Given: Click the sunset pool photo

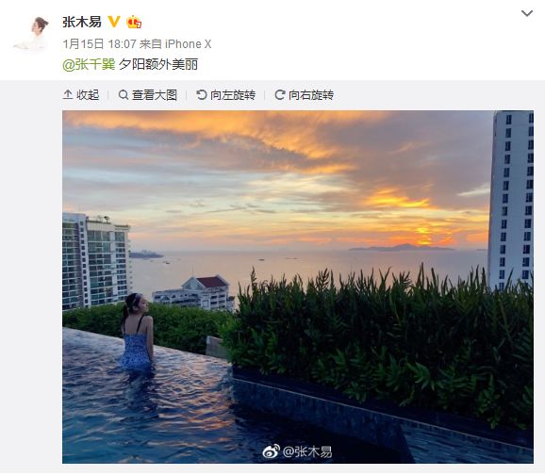Looking at the screenshot, I should click(298, 287).
